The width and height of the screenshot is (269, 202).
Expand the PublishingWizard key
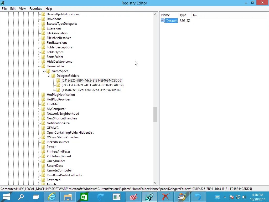click(39, 156)
